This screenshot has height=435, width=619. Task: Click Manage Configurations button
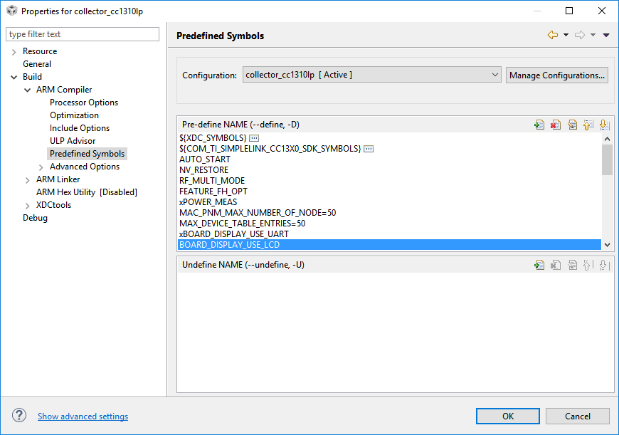pos(556,75)
